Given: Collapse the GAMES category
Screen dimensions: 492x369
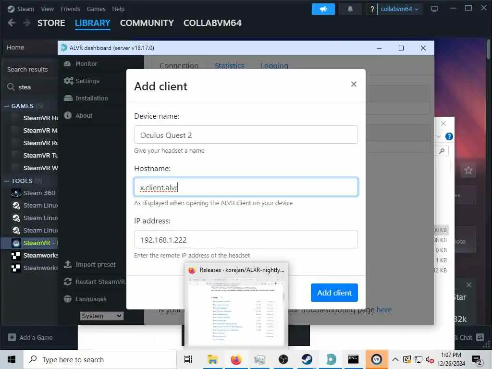Looking at the screenshot, I should [6, 106].
